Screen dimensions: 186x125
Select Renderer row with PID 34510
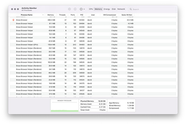(x=93, y=69)
